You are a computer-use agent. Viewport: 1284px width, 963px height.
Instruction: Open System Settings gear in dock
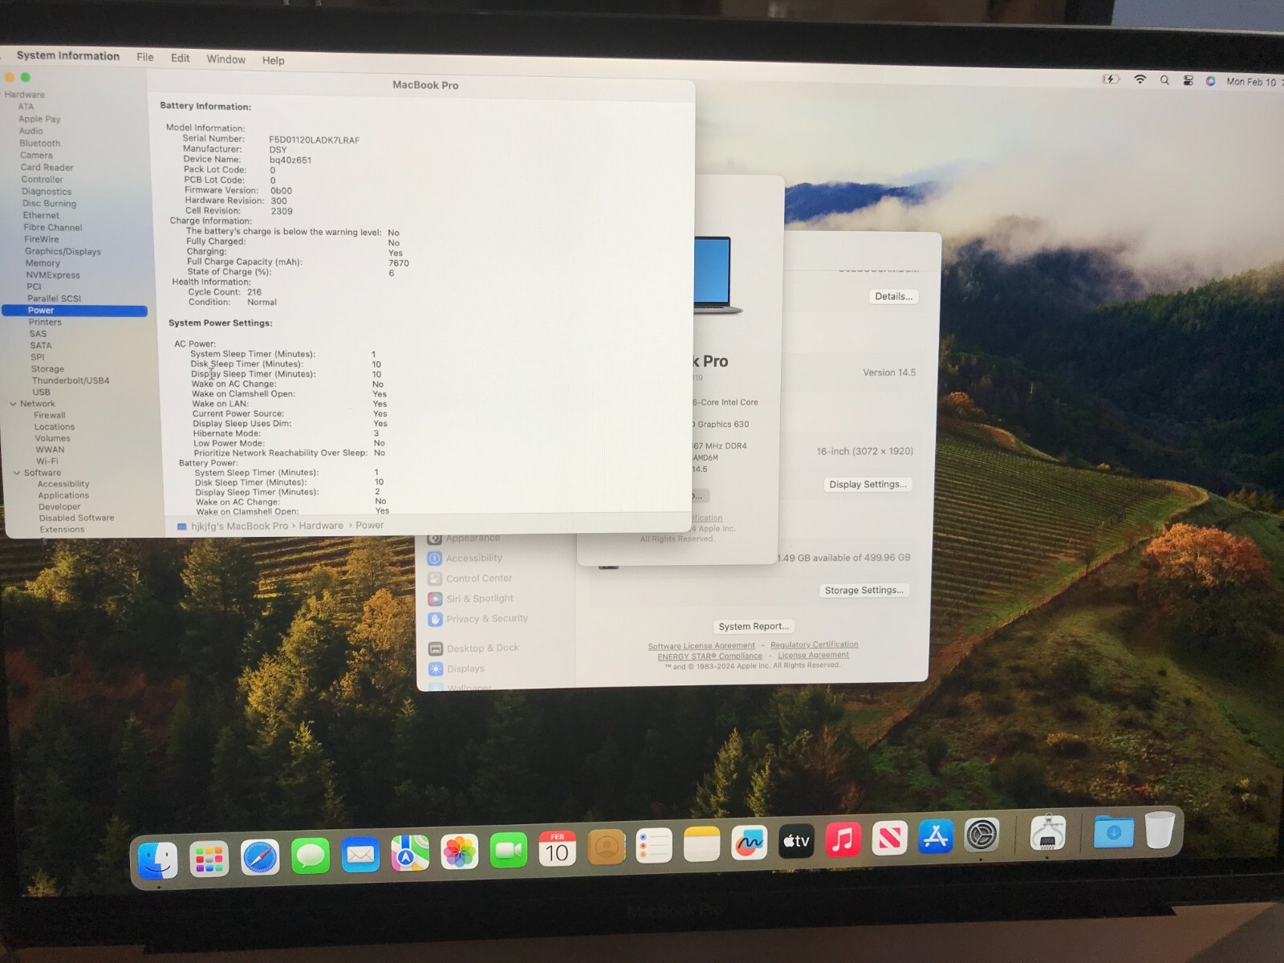(982, 835)
